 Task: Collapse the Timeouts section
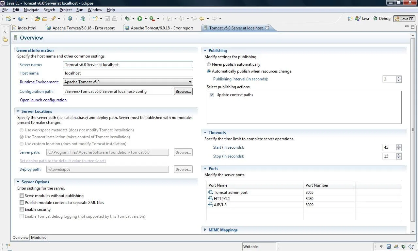(x=205, y=133)
